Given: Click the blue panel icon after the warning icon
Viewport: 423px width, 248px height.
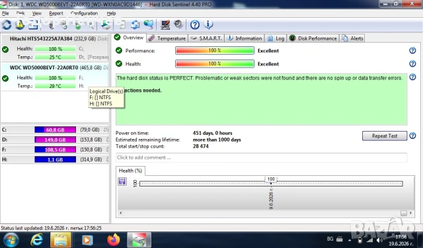Looking at the screenshot, I should click(x=33, y=25).
